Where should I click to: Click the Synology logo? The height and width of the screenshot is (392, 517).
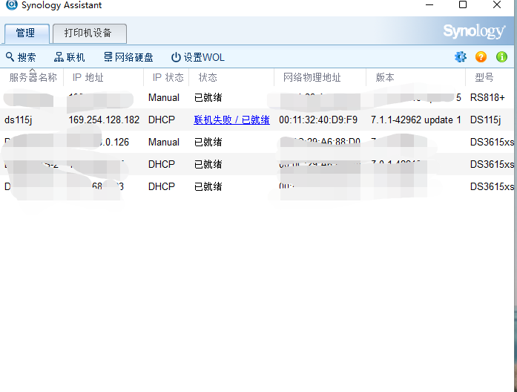(474, 31)
